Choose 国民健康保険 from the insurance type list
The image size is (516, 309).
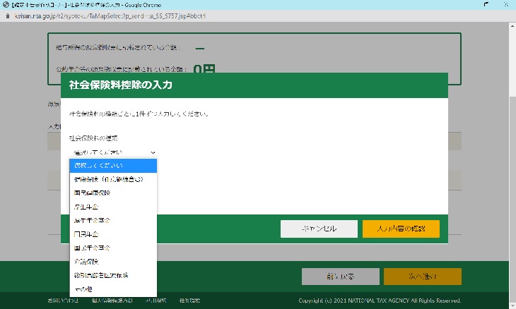(x=113, y=193)
